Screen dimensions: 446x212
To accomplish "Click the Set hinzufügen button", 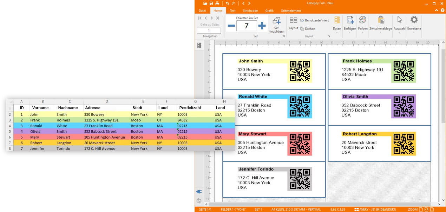I will (276, 25).
